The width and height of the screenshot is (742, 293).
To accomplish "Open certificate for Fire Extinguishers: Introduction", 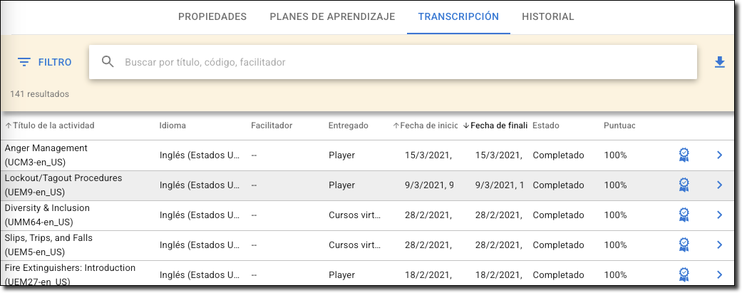I will [x=684, y=274].
